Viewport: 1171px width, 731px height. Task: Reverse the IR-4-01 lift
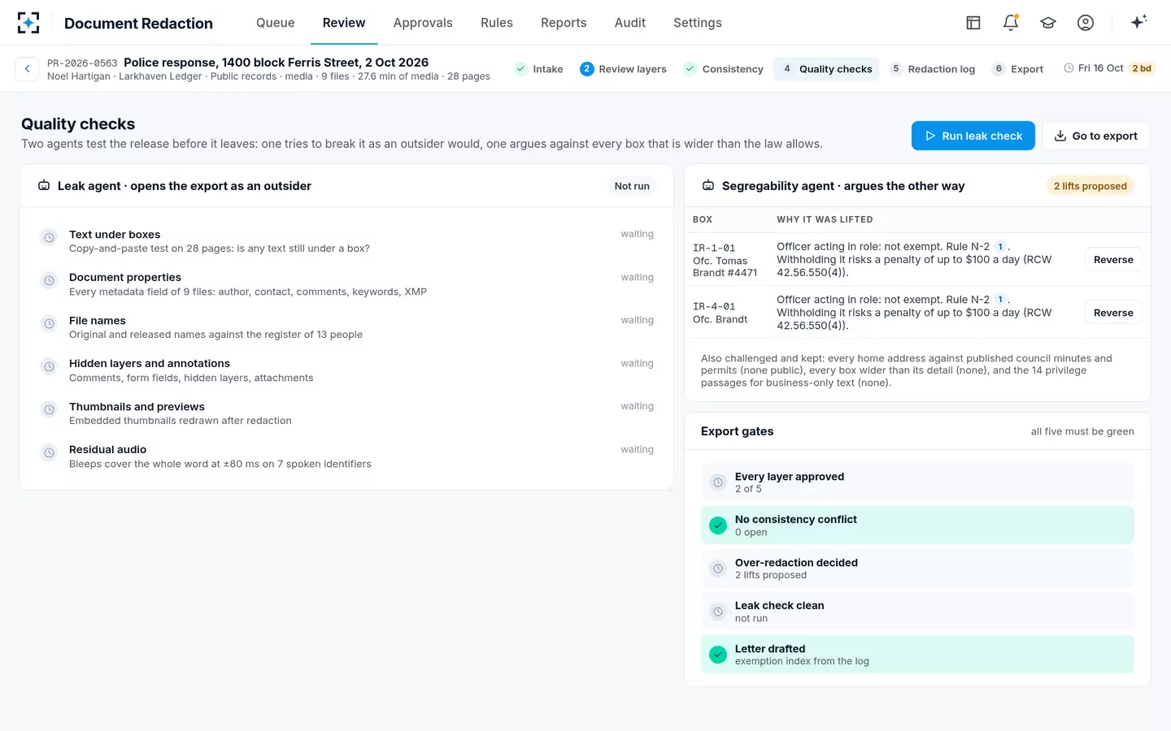pos(1113,313)
